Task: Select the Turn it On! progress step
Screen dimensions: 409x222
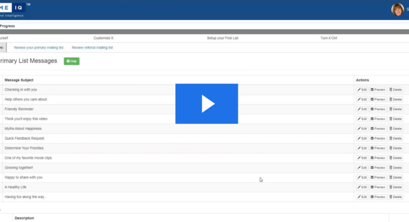Action: click(x=328, y=38)
